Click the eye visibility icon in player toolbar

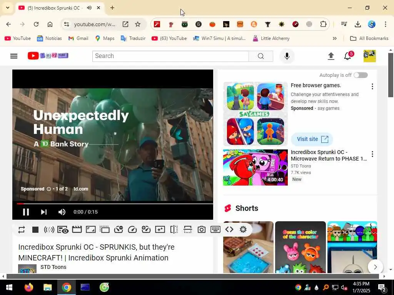63,230
